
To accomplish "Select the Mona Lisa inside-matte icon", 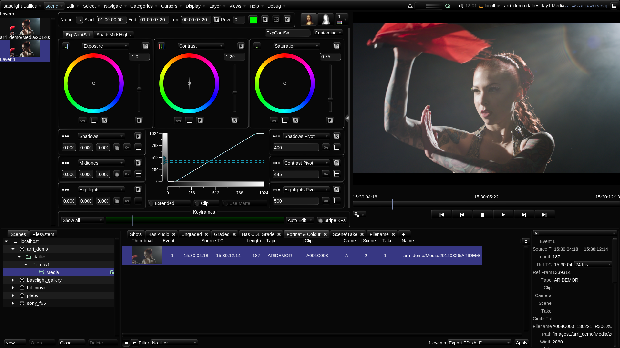I will (309, 20).
